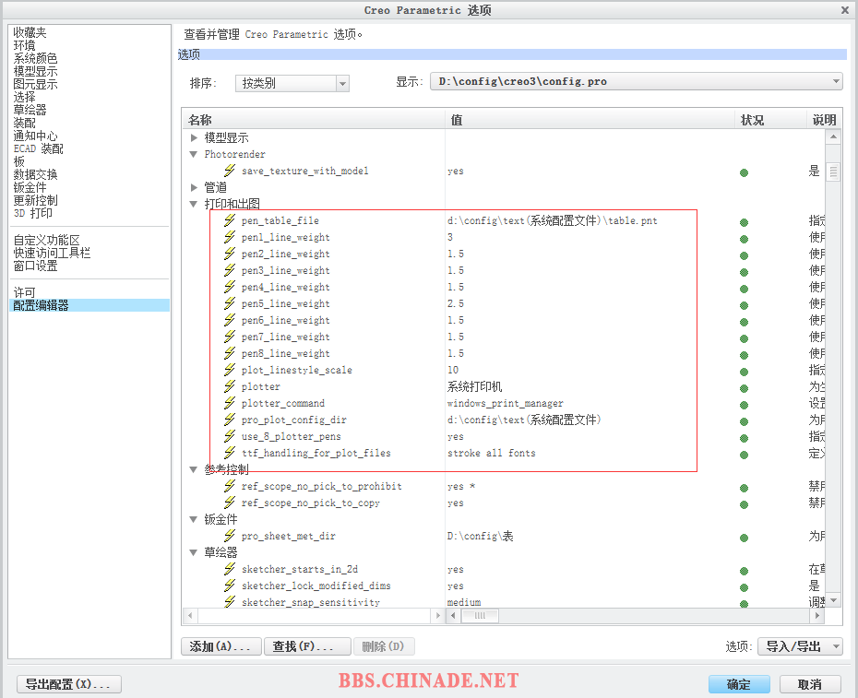Confirm with the 确定 button
The width and height of the screenshot is (858, 698).
coord(739,684)
